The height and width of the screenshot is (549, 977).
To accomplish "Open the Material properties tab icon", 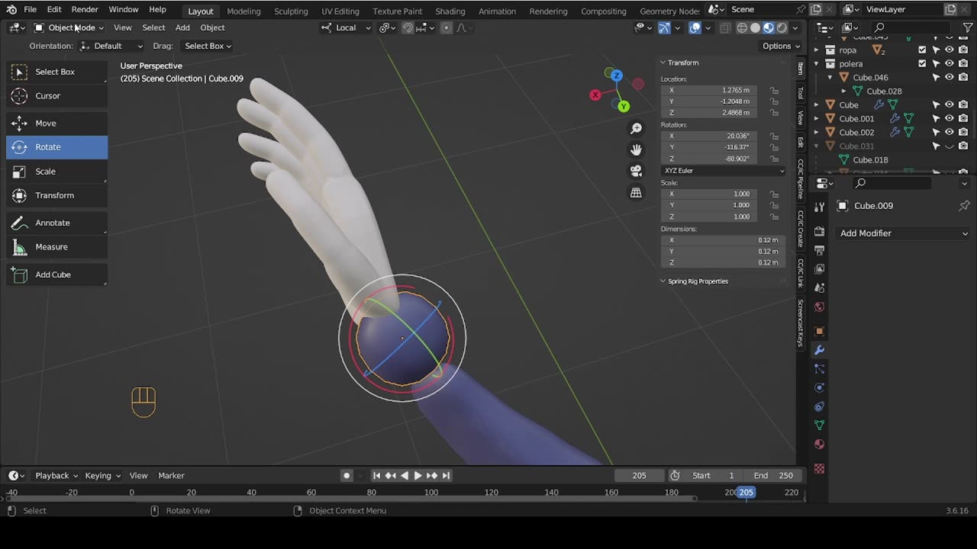I will click(x=819, y=444).
